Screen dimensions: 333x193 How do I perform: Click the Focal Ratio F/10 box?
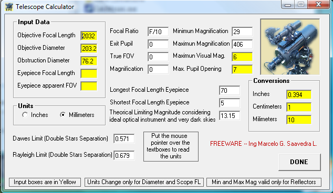click(x=158, y=31)
